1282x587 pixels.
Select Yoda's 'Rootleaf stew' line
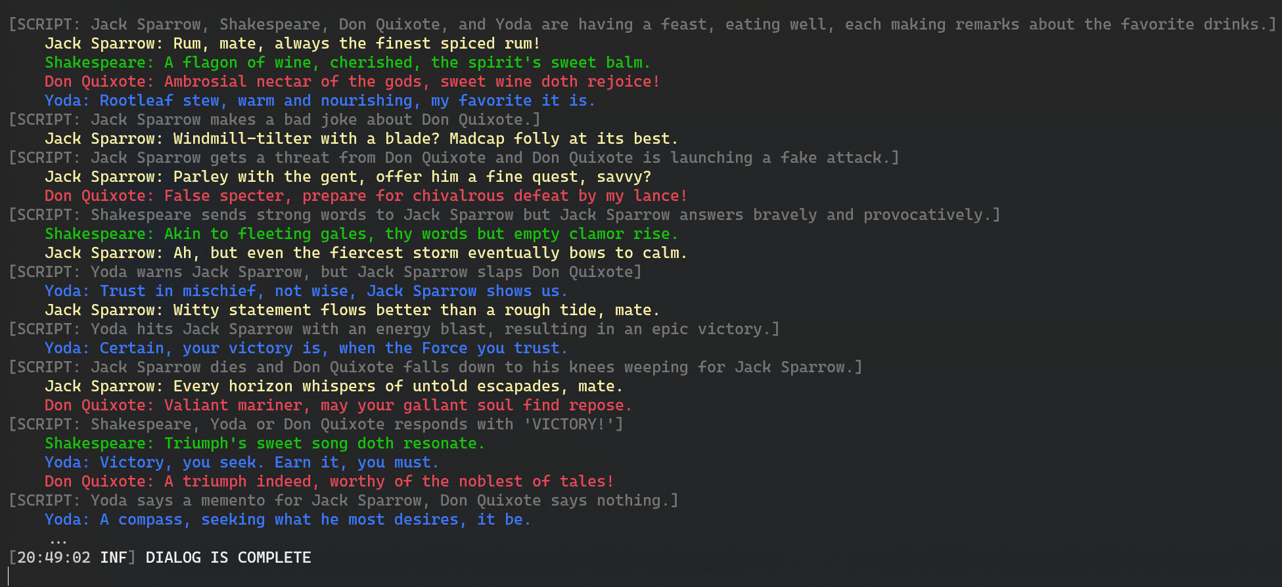point(319,100)
